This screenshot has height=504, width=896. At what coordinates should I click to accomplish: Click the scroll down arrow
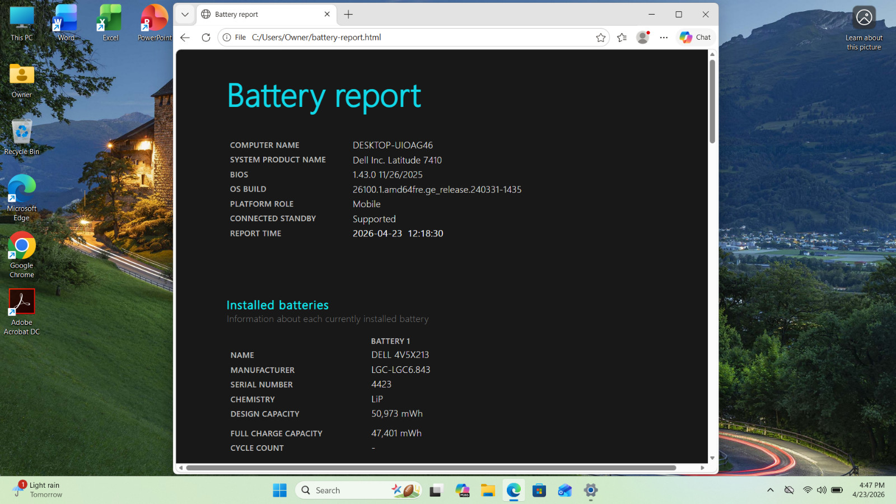click(x=712, y=458)
